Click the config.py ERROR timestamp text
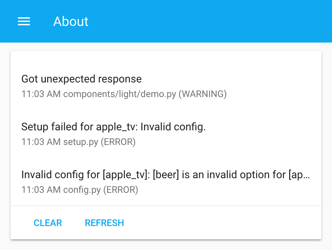This screenshot has width=332, height=250. click(x=80, y=190)
